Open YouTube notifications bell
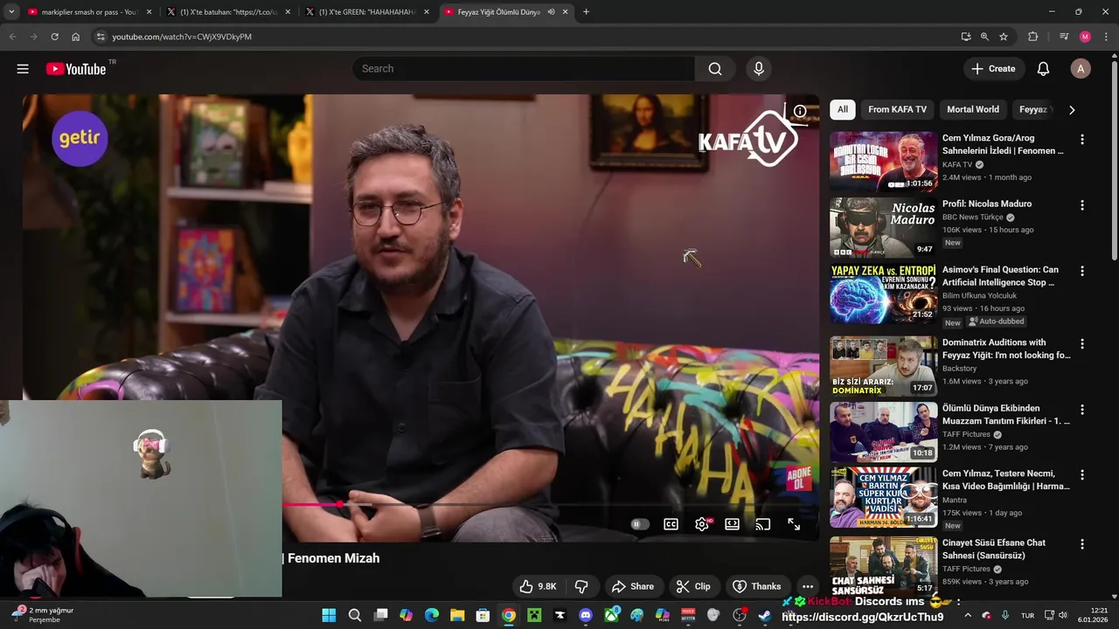 1043,69
